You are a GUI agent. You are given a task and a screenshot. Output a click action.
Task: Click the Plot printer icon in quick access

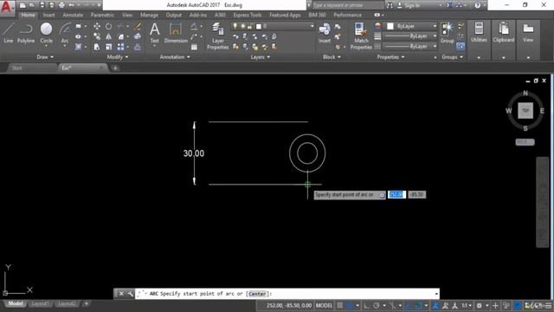click(x=61, y=5)
